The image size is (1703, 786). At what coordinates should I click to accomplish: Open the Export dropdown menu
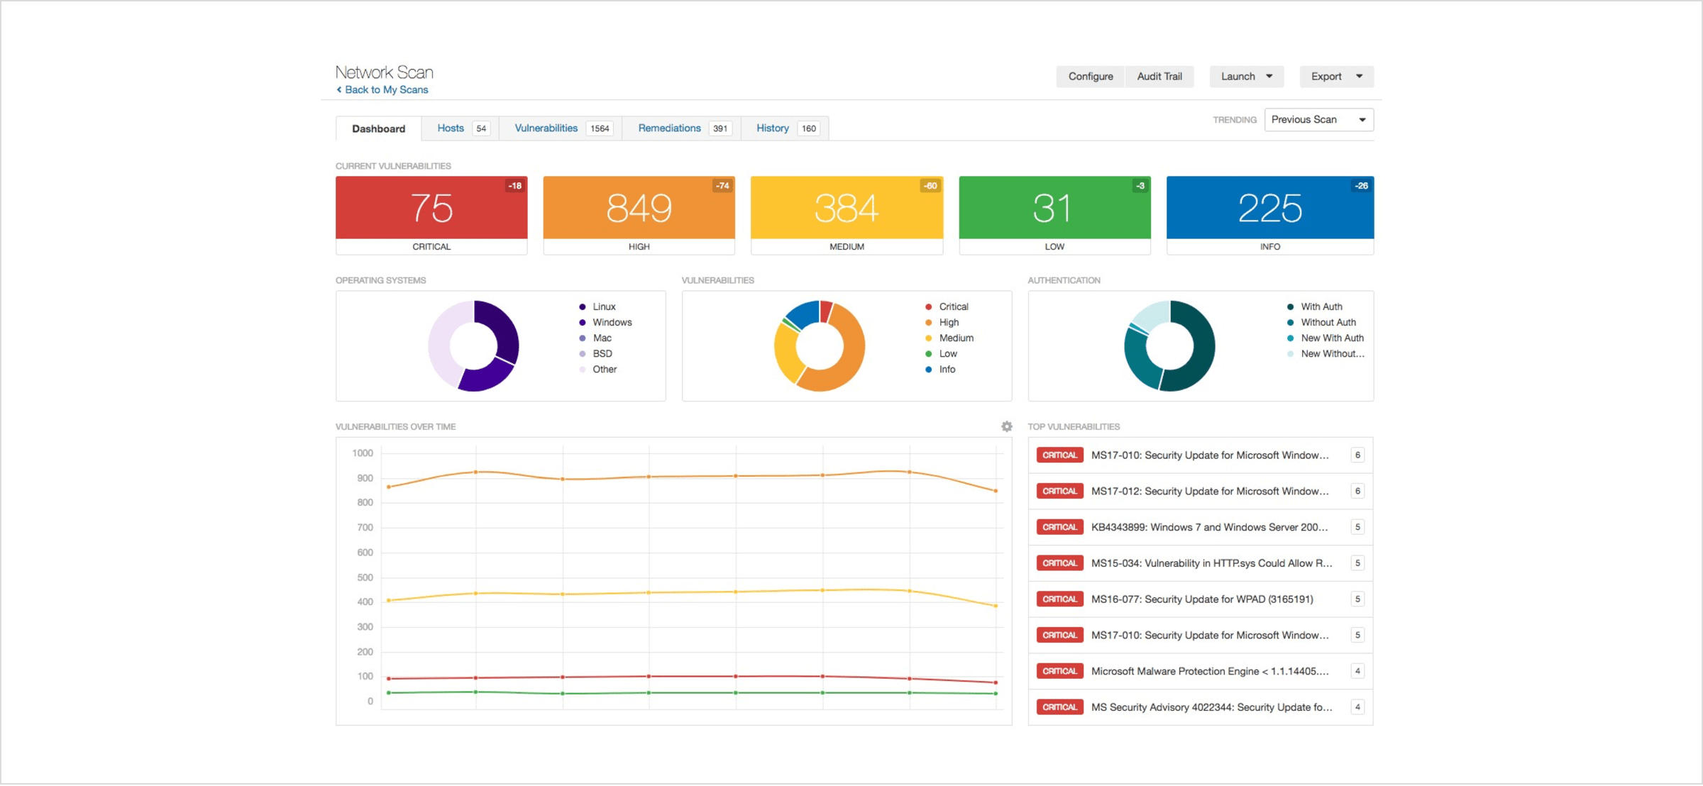click(1336, 77)
